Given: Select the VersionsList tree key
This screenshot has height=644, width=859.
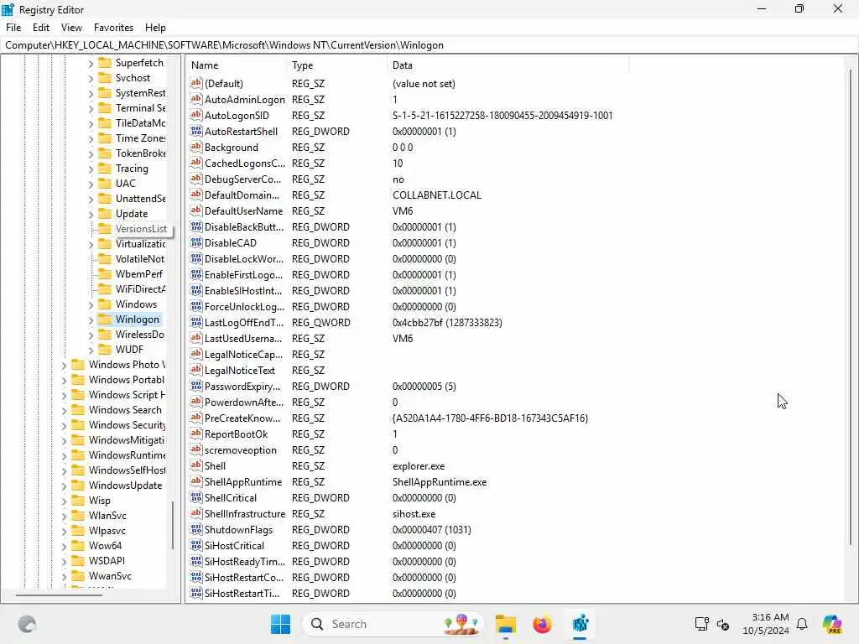Looking at the screenshot, I should [x=141, y=229].
